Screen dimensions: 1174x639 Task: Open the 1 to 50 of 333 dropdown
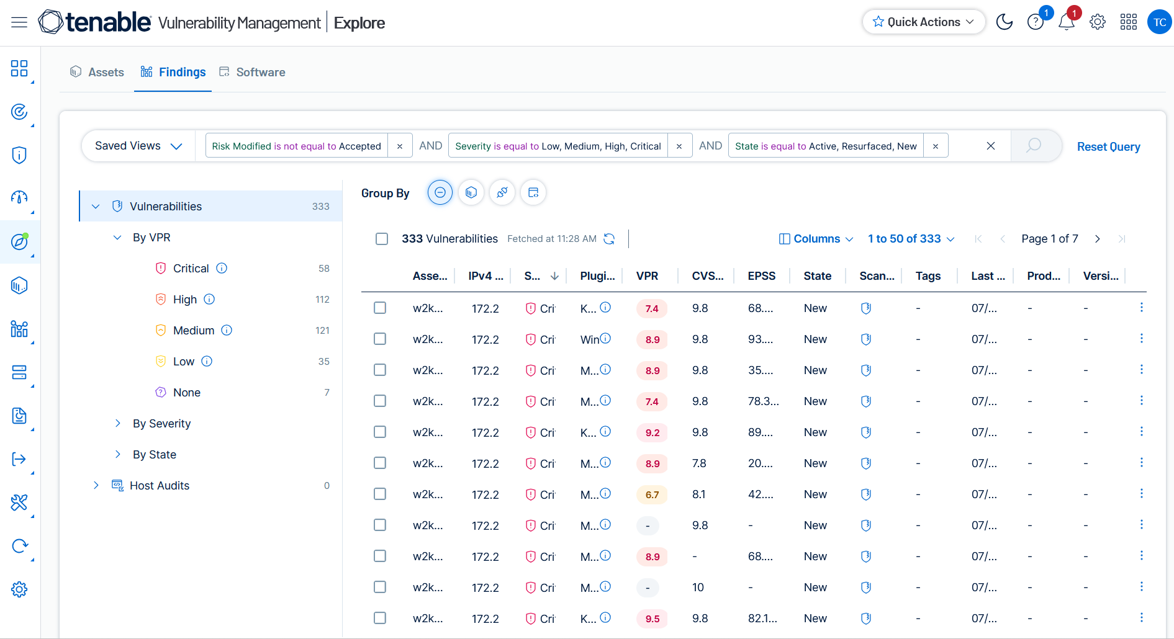(911, 239)
